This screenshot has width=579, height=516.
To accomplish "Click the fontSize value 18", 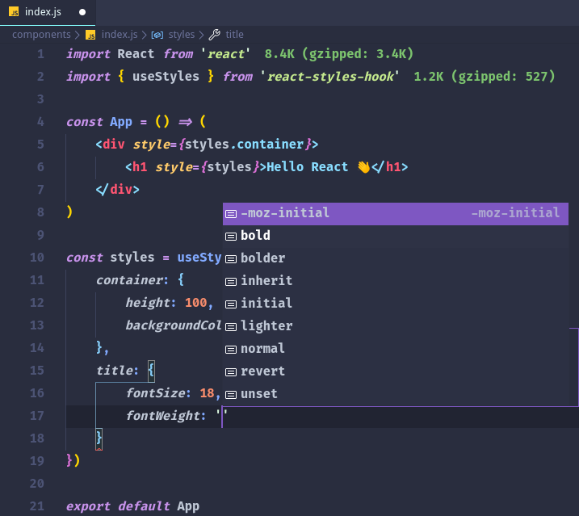I will tap(208, 393).
